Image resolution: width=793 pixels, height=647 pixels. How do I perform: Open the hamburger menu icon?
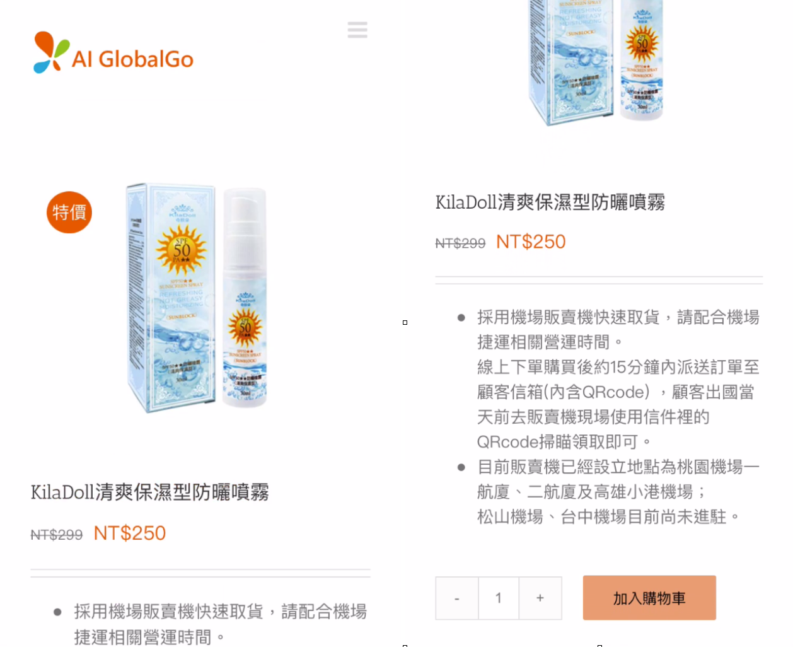[x=357, y=30]
